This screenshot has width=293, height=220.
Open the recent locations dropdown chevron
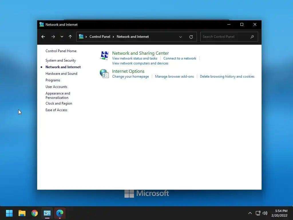pos(62,37)
